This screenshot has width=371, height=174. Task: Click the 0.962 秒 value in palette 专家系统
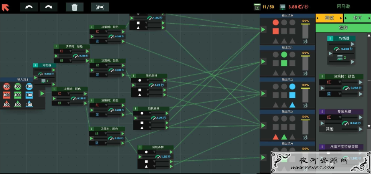coord(356,123)
